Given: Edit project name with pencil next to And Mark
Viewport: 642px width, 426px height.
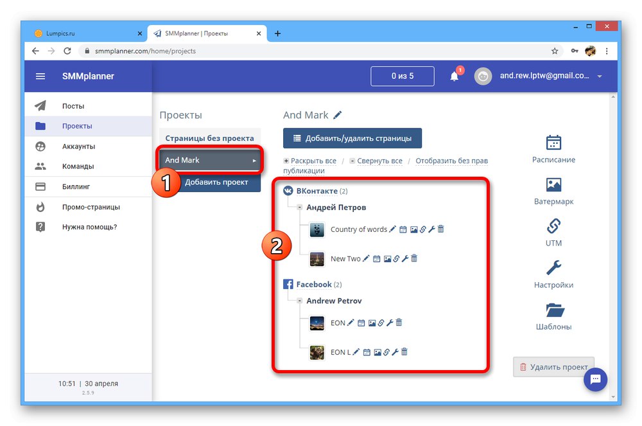Looking at the screenshot, I should (x=338, y=115).
